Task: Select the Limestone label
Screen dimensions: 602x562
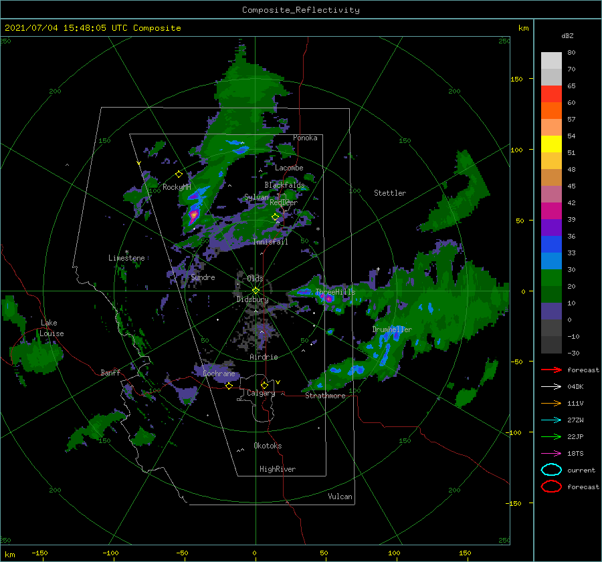Action: 126,258
